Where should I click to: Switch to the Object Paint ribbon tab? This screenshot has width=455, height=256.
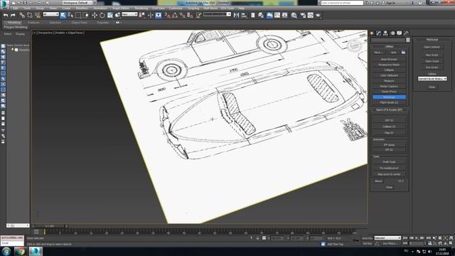click(x=79, y=22)
